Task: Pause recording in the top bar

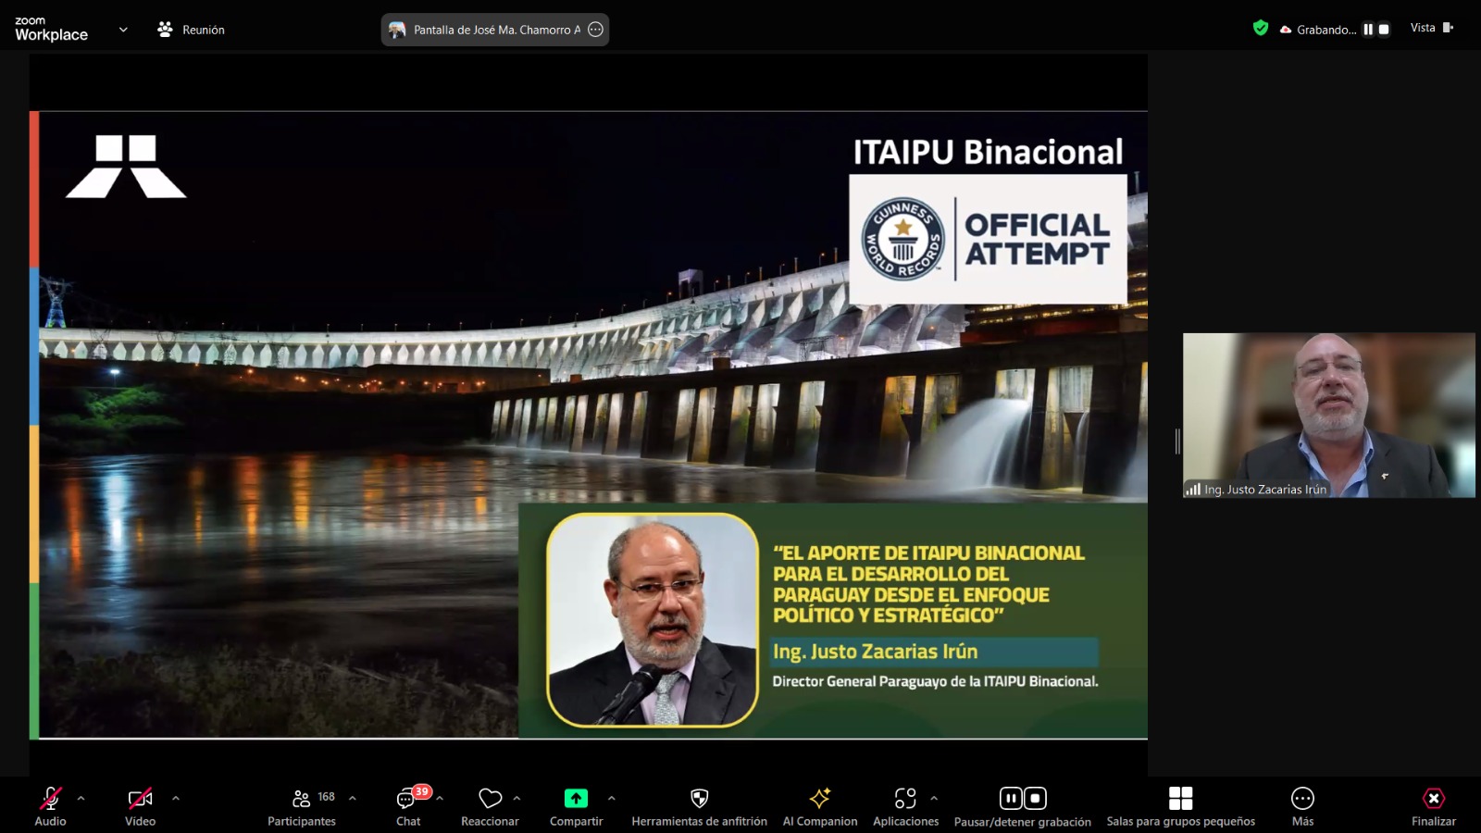Action: click(1368, 30)
